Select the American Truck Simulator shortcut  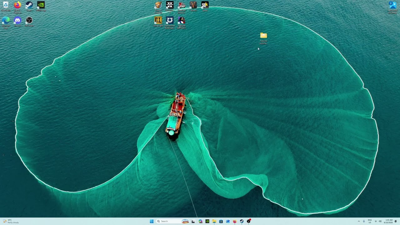tap(182, 7)
